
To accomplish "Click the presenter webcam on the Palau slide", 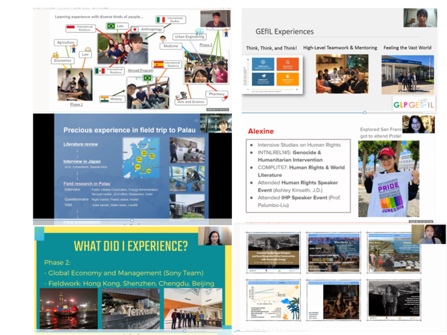I will click(x=216, y=123).
